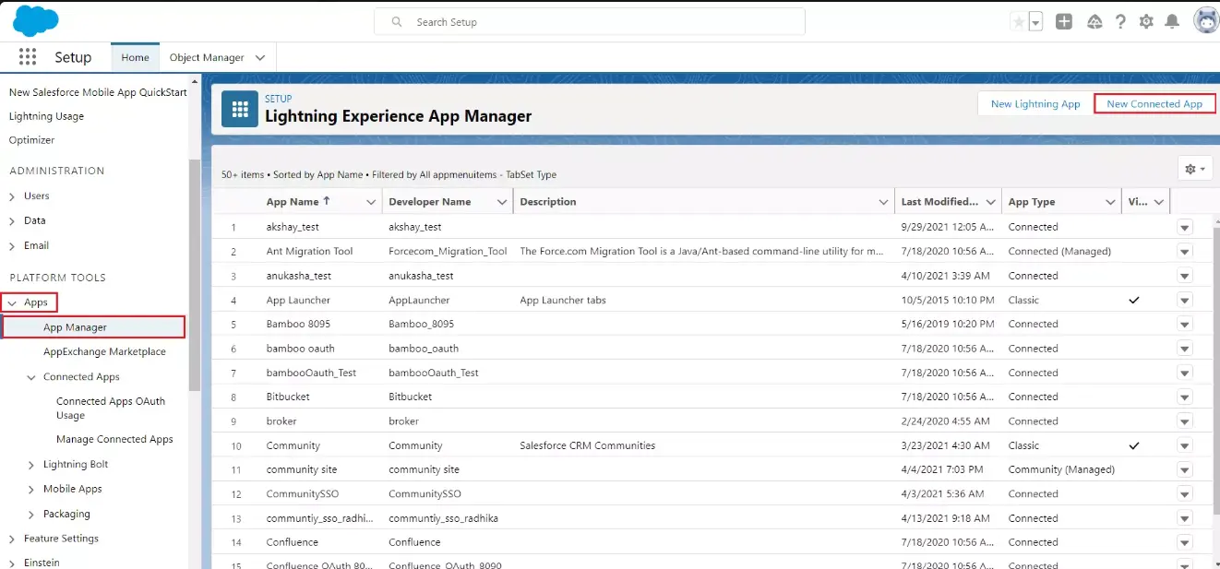Open Optimizer in the sidebar
Viewport: 1220px width, 569px height.
pyautogui.click(x=32, y=140)
